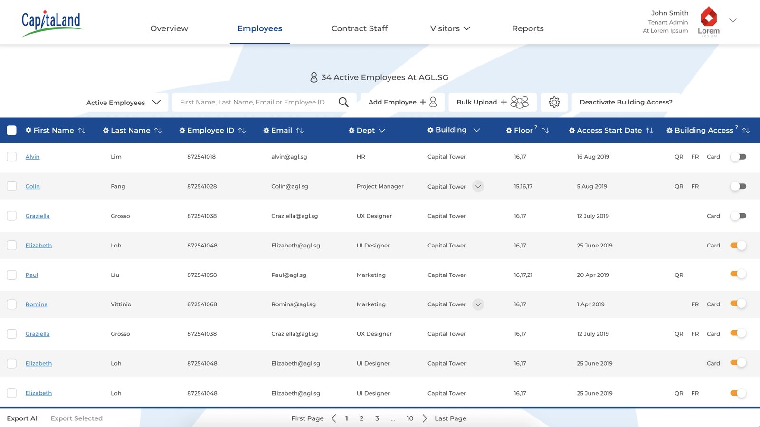This screenshot has height=427, width=760.
Task: Click Export Selected
Action: pyautogui.click(x=76, y=418)
